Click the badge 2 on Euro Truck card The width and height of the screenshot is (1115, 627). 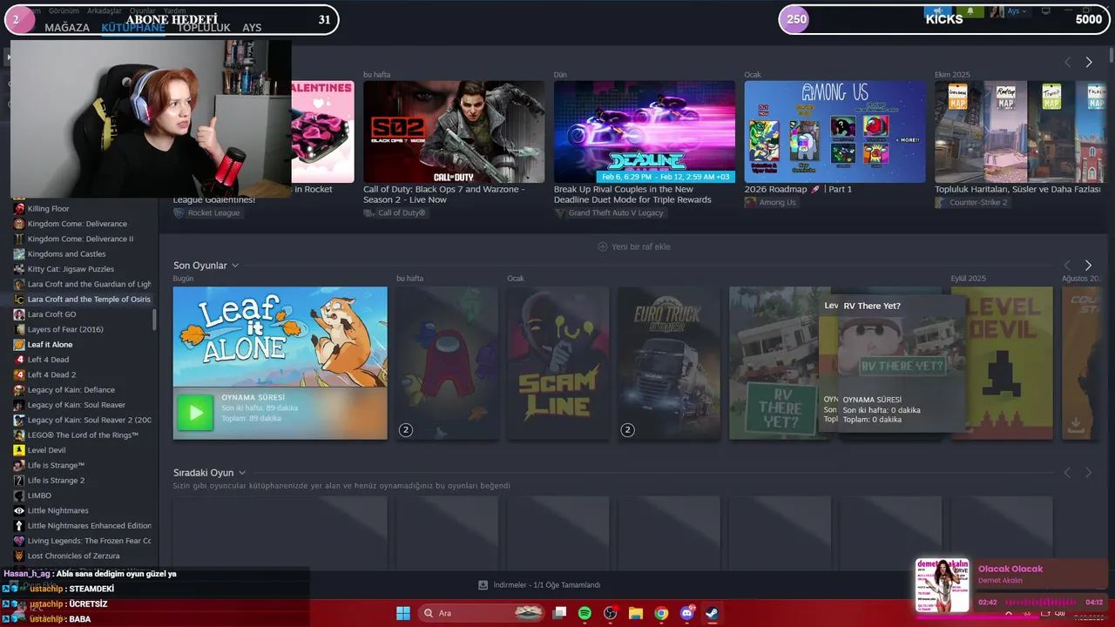pos(627,430)
